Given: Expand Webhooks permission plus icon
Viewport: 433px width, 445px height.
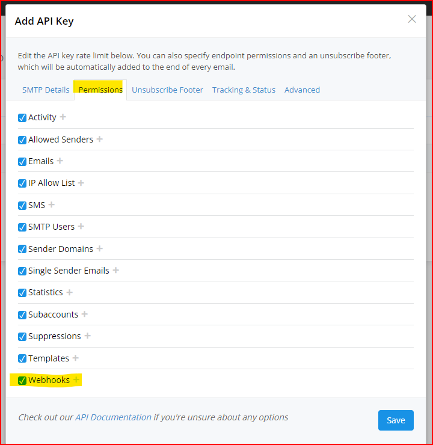Looking at the screenshot, I should [x=76, y=380].
